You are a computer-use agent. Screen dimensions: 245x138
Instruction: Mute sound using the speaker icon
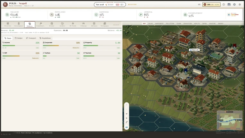coord(199,4)
